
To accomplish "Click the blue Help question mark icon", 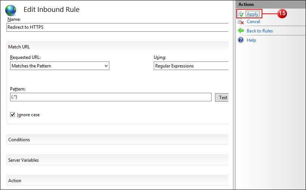I will point(241,40).
